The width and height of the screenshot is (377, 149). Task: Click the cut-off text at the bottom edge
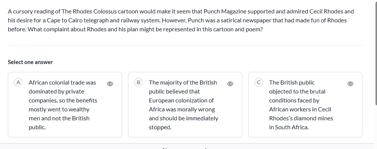coord(185,148)
